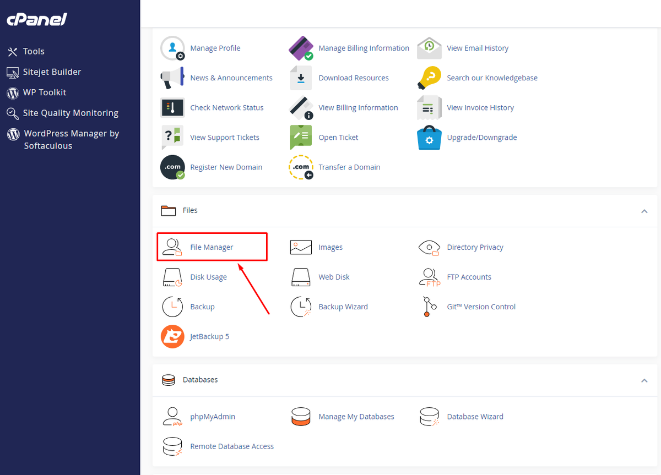Click the Open Ticket link
Image resolution: width=661 pixels, height=475 pixels.
click(338, 138)
